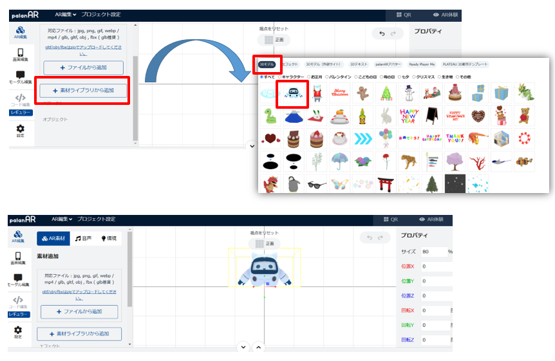The width and height of the screenshot is (555, 361).
Task: Select the 母の日 category radio button
Action: pyautogui.click(x=382, y=77)
